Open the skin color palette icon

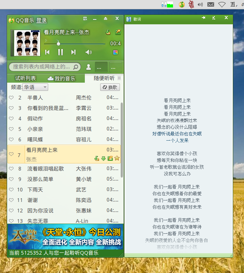point(115,52)
